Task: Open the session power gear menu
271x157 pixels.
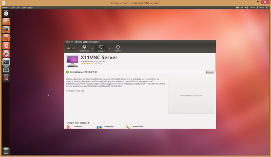Action: (x=267, y=7)
